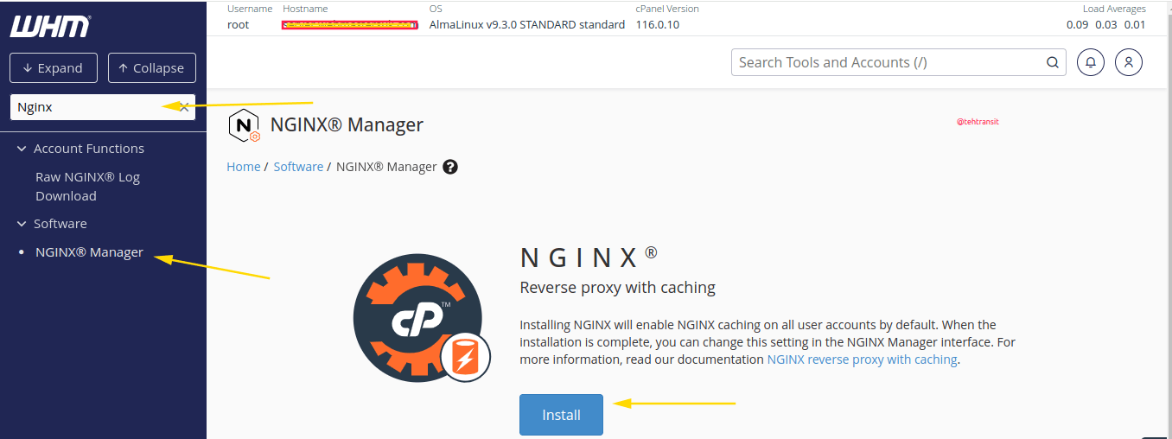Click the magnifier icon in top search

pyautogui.click(x=1052, y=62)
